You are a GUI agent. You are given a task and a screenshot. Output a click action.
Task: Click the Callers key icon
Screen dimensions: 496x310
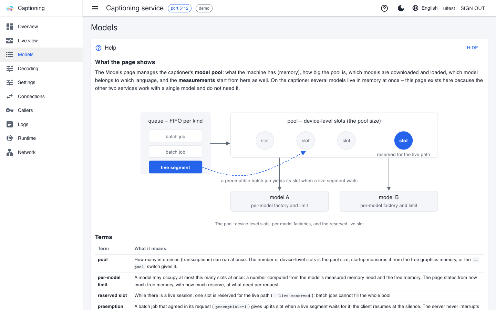point(10,110)
